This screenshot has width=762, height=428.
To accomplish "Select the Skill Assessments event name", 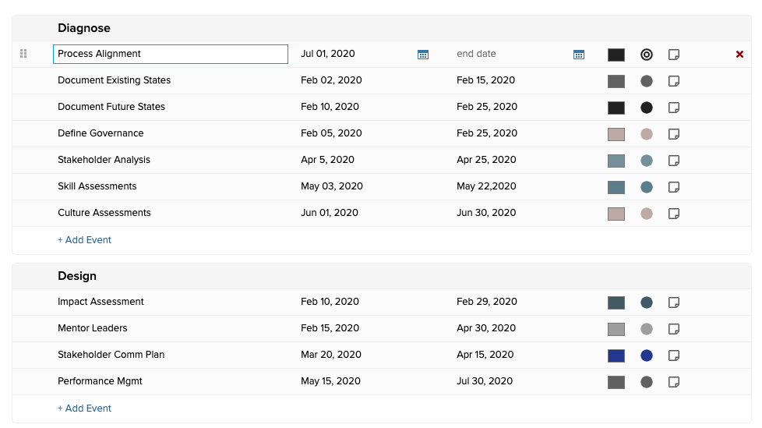I will tap(97, 186).
